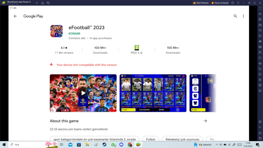Open Windows Start menu
The height and width of the screenshot is (148, 263).
[x=4, y=144]
